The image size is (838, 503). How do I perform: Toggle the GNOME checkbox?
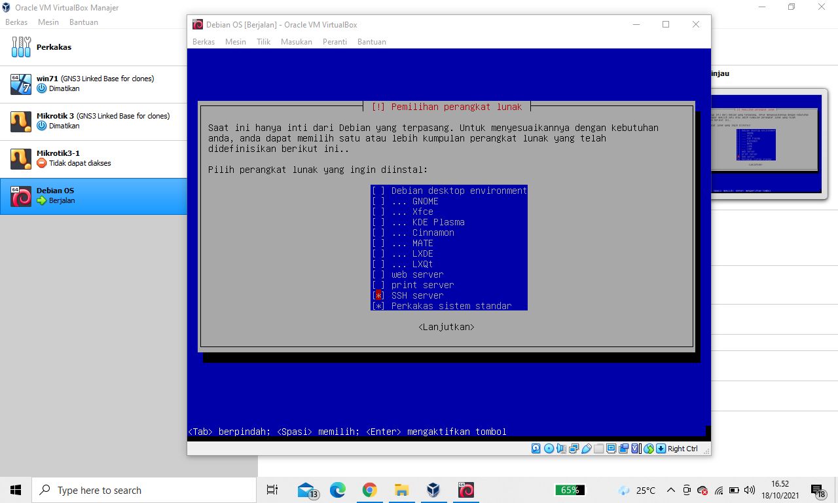point(378,201)
